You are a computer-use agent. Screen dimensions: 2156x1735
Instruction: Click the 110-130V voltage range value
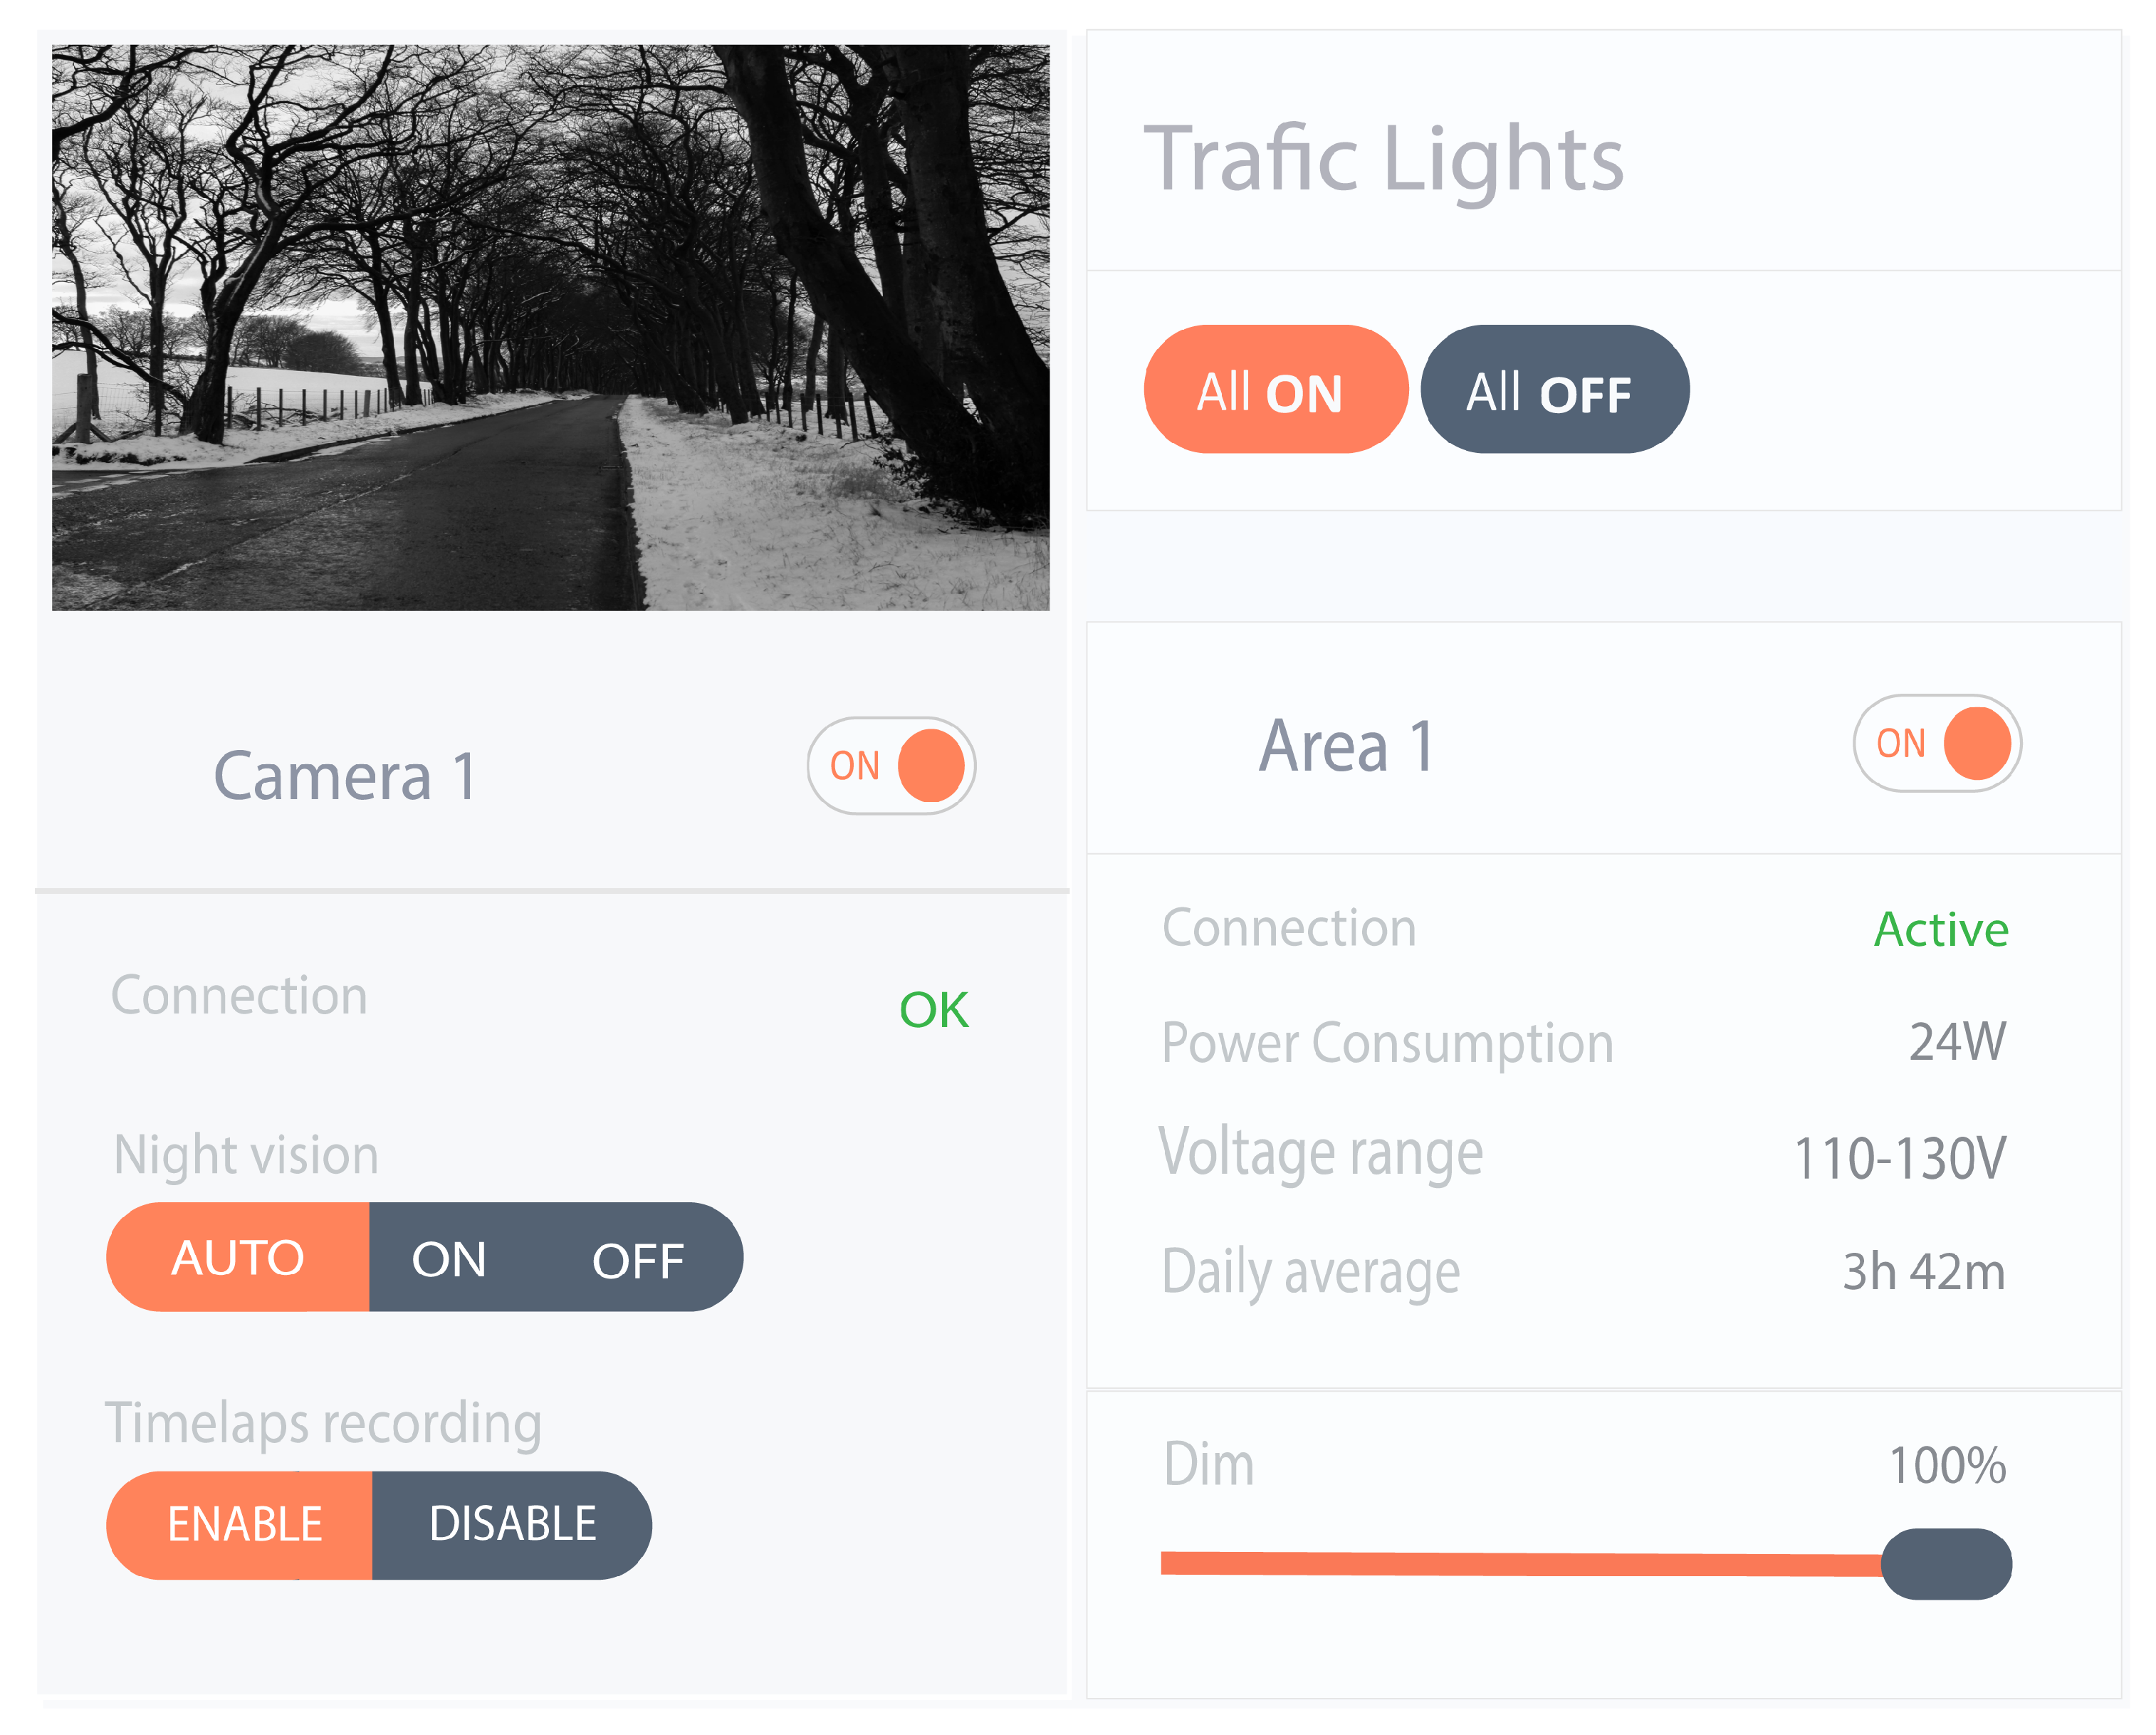1899,1157
